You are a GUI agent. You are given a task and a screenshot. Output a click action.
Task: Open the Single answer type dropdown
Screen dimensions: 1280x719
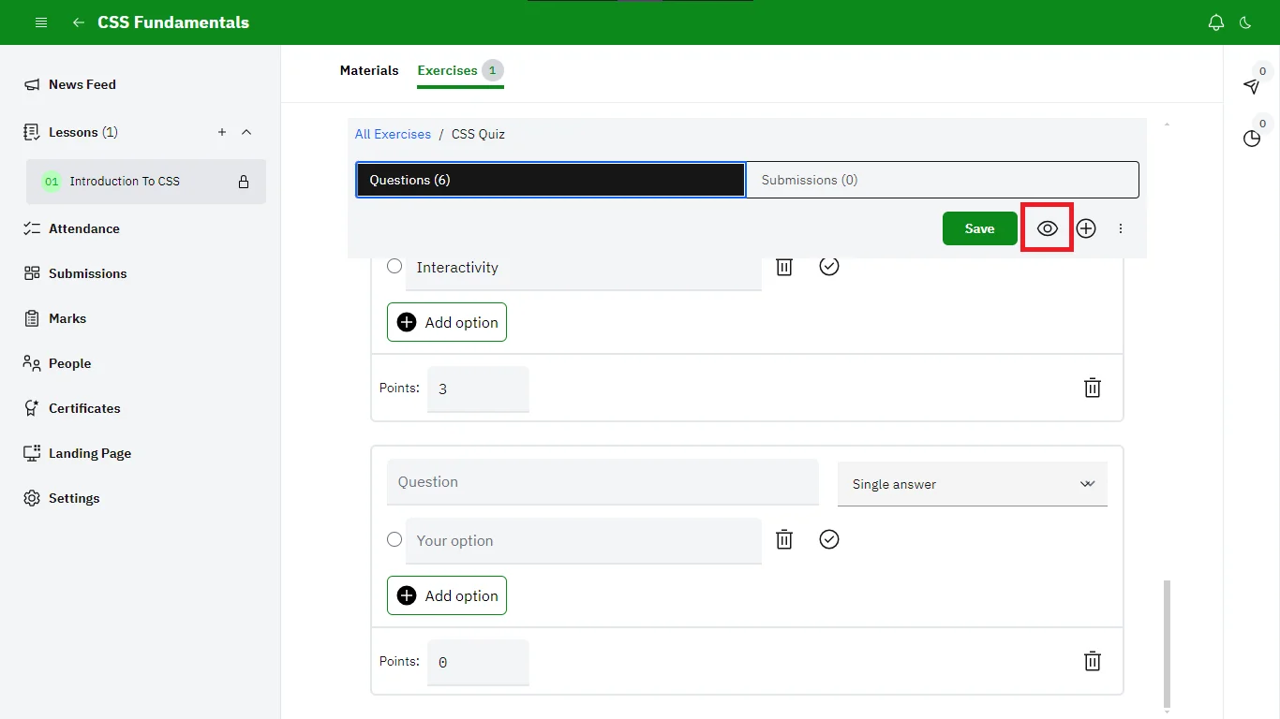972,484
